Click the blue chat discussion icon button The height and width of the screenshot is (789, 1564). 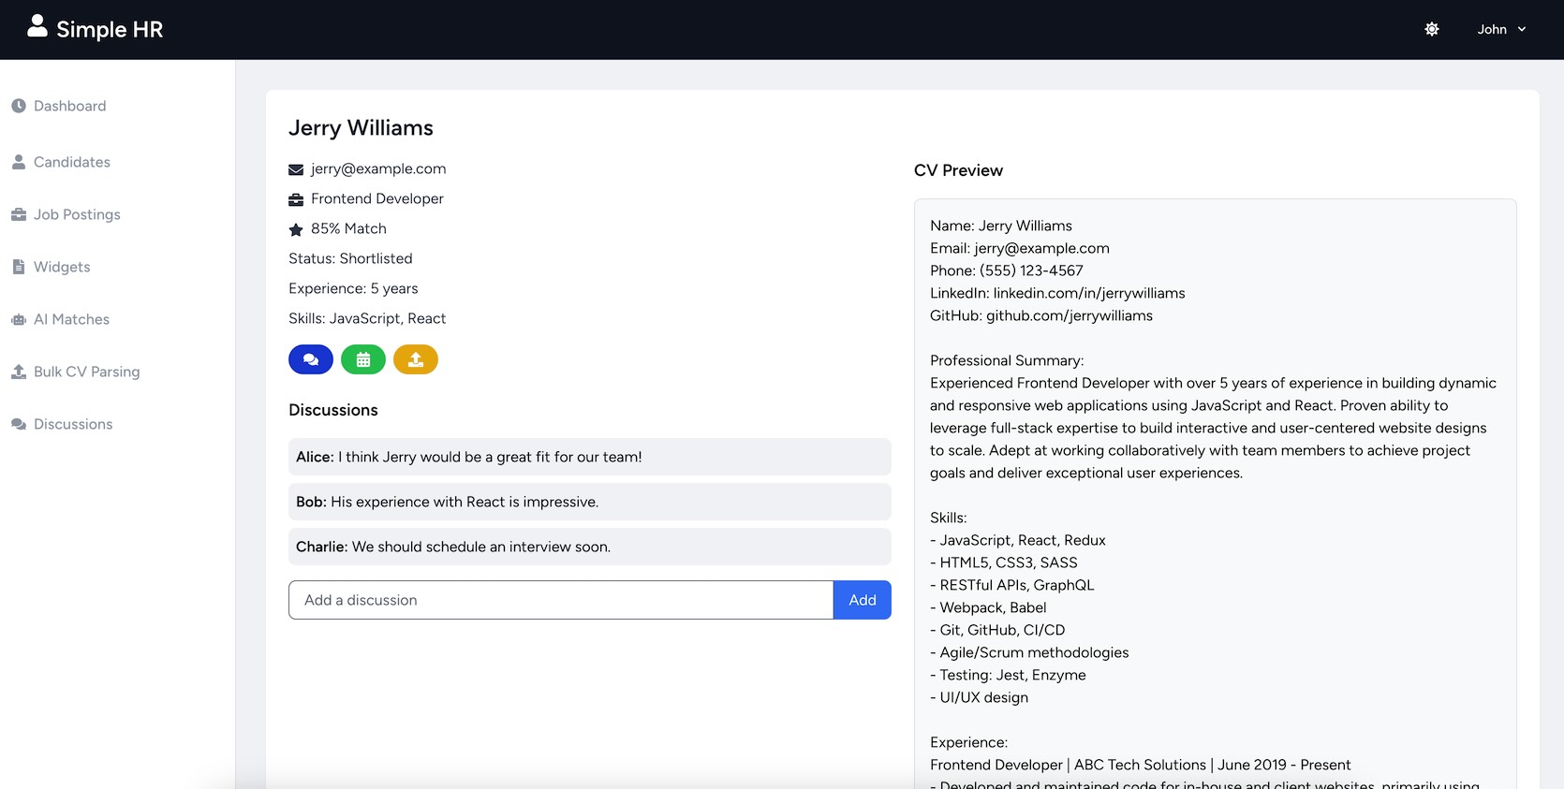tap(311, 359)
